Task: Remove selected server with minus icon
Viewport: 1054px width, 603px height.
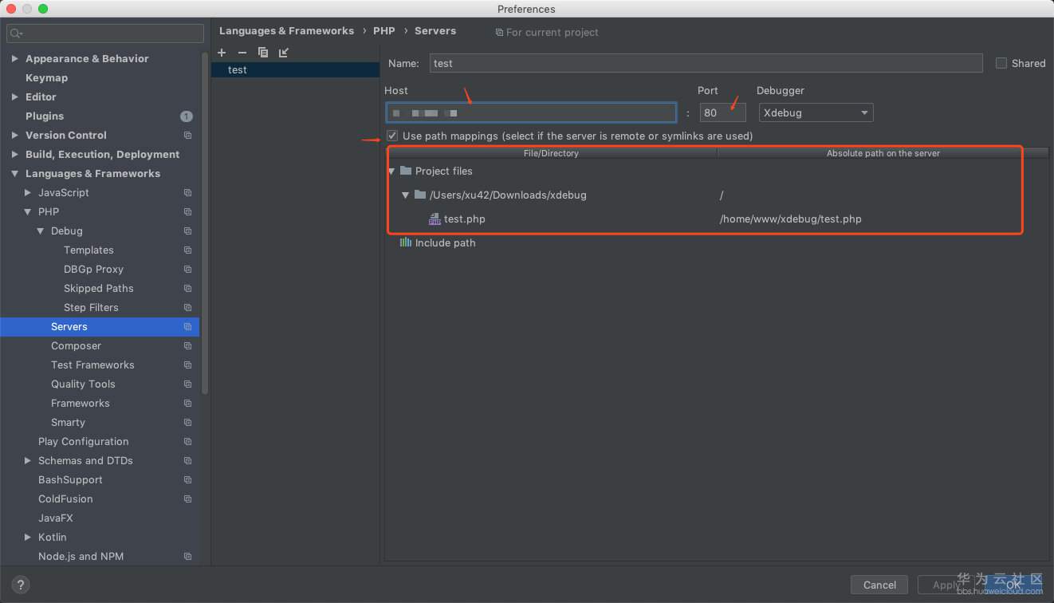Action: [x=242, y=53]
